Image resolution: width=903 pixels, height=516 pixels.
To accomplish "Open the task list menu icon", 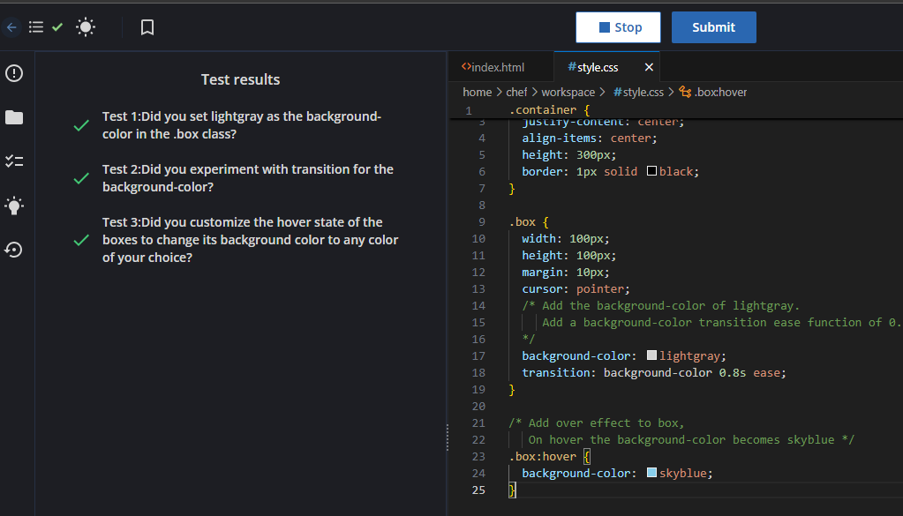I will [36, 27].
